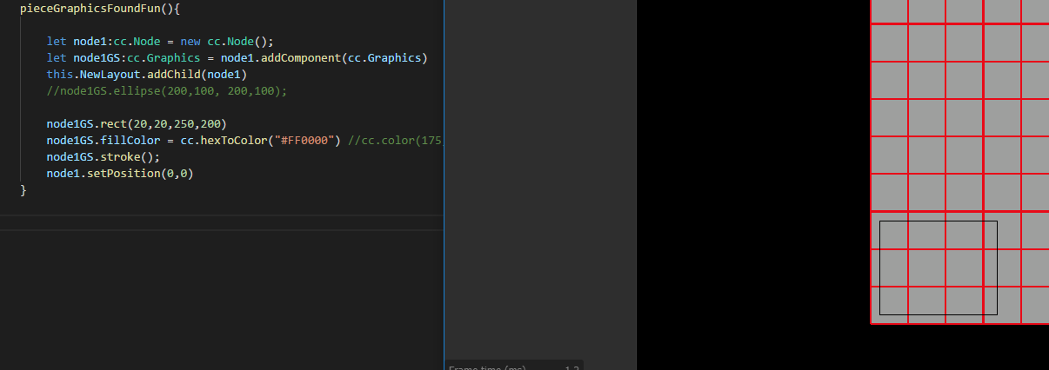Click the "this" keyword before NewLayout
Viewport: 1049px width, 370px height.
(x=60, y=75)
